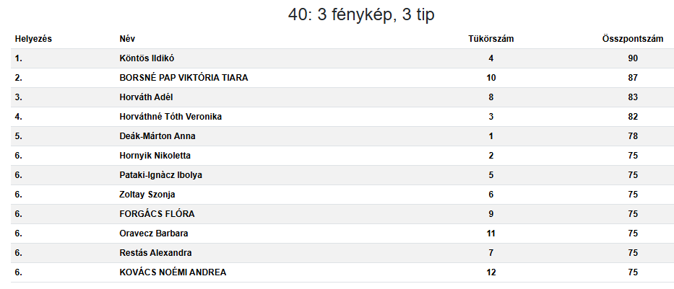
Task: Click the Tükörszám column header
Action: click(491, 39)
